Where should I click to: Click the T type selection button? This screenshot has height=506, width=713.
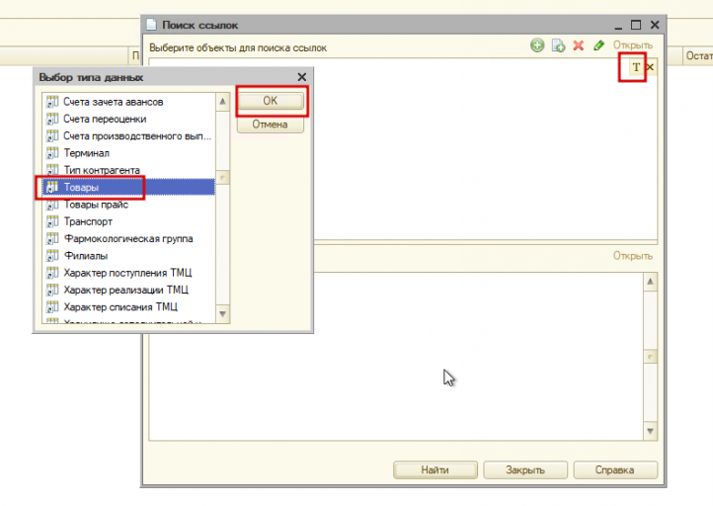click(x=636, y=67)
